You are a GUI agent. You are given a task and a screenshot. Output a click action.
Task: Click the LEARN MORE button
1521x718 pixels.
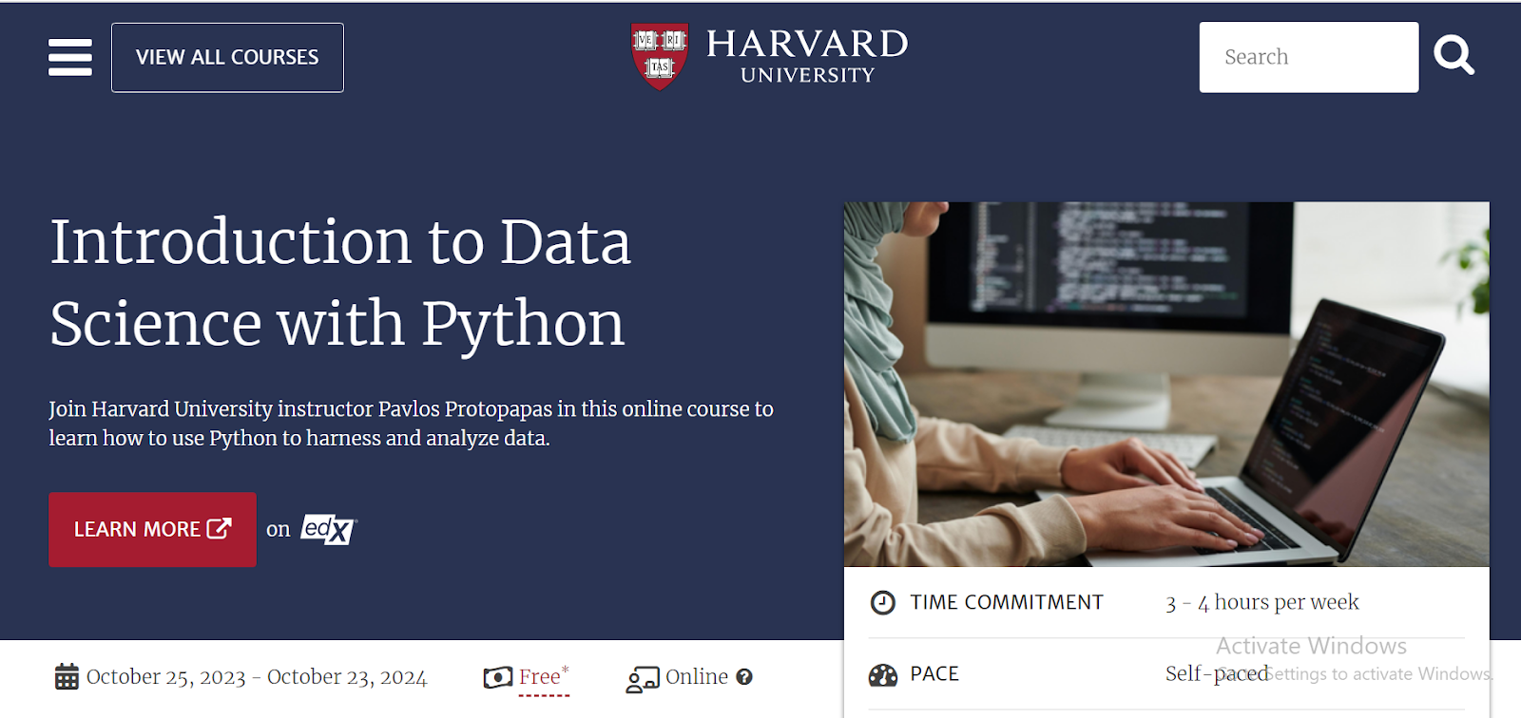coord(152,529)
